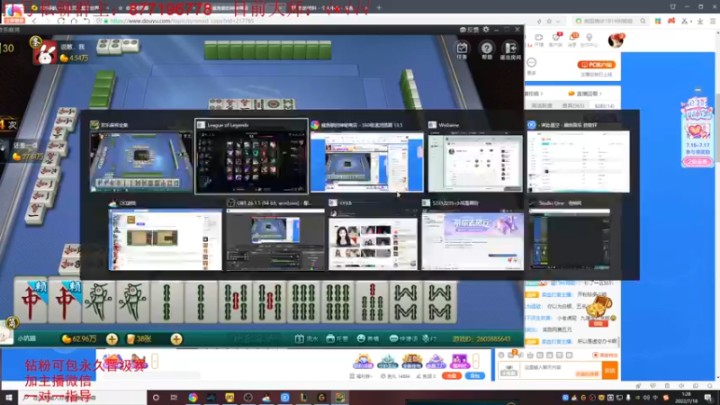The image size is (720, 405).
Task: Click 反馈 feedback in game title bar
Action: coord(469,30)
